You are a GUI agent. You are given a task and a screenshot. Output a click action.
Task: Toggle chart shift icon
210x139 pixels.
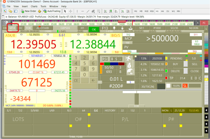pyautogui.click(x=128, y=11)
